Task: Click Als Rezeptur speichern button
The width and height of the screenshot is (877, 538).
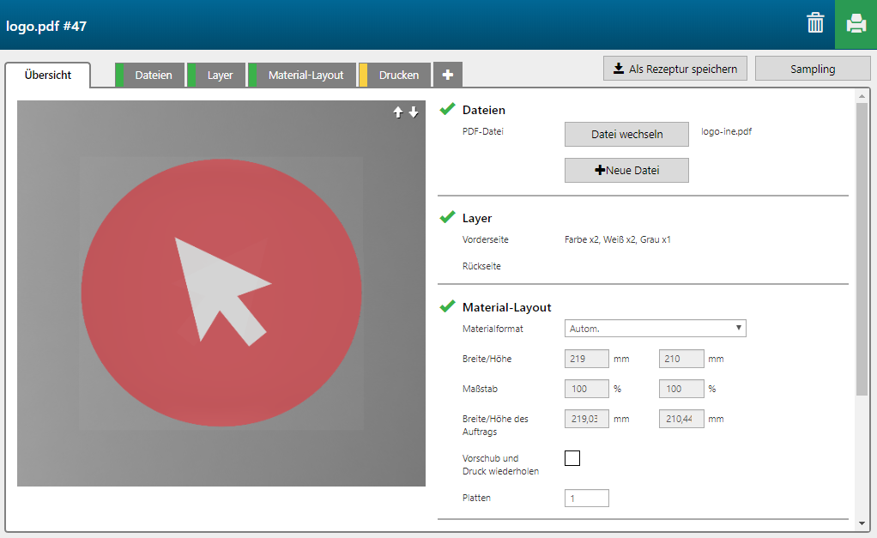Action: point(675,69)
